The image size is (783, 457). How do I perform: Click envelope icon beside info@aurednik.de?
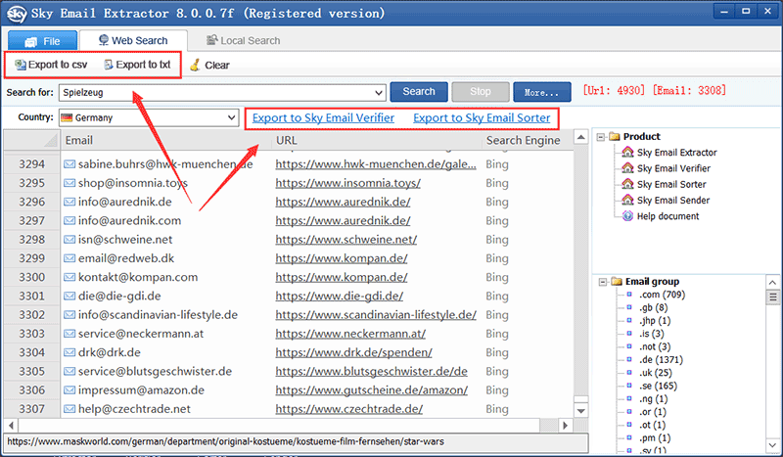[69, 203]
